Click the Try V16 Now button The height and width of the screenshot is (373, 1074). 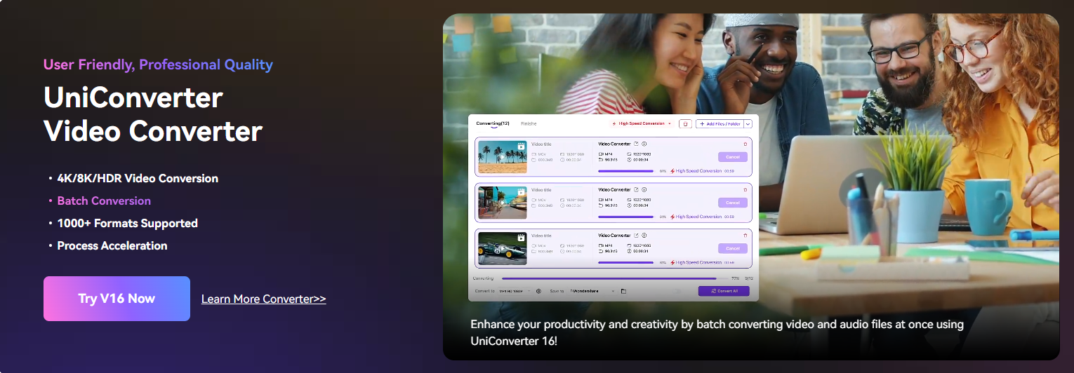click(x=117, y=299)
